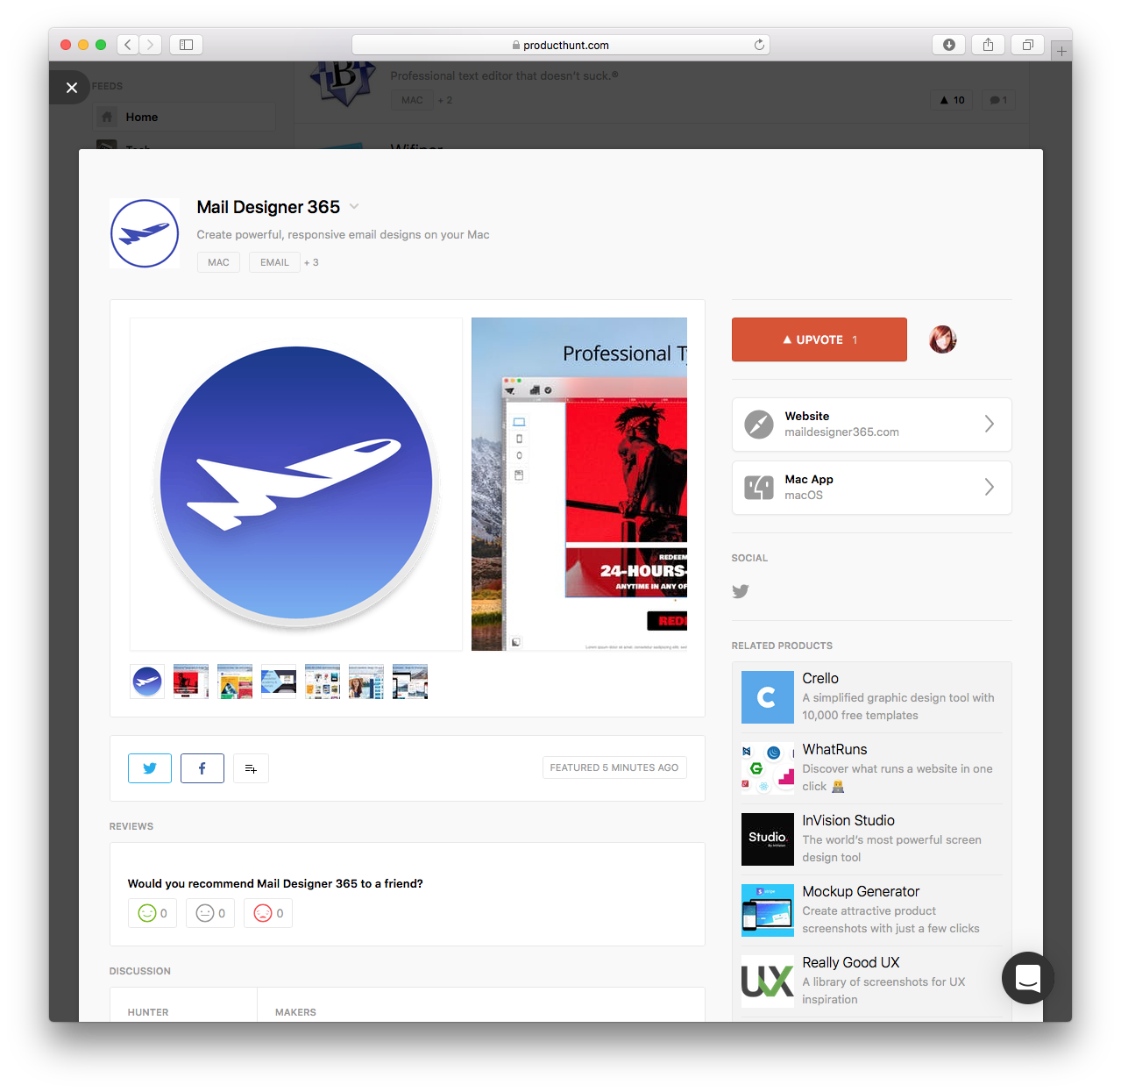Select the sixth gallery thumbnail

tap(366, 682)
